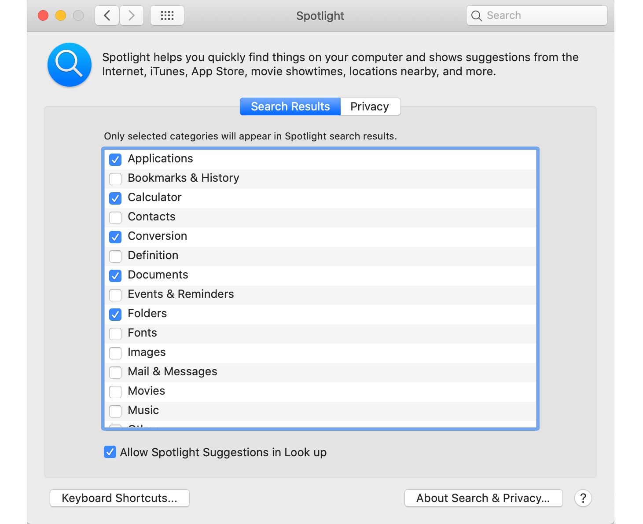Show all preferences with the grid button
The width and height of the screenshot is (643, 524).
(167, 16)
